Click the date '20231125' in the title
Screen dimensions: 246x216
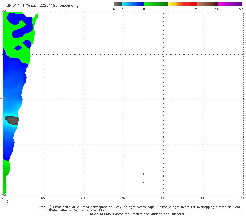click(x=48, y=6)
